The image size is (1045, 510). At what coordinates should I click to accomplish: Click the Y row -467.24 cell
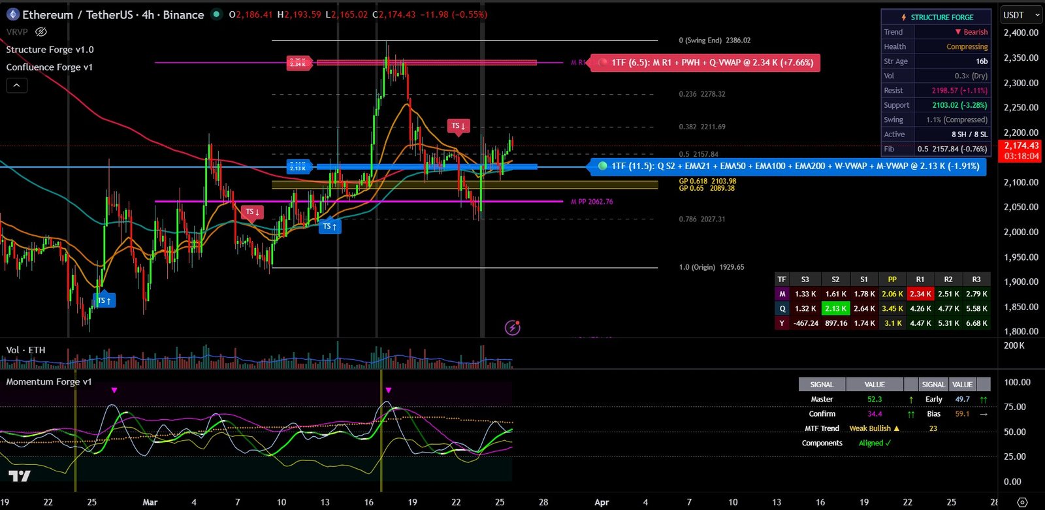tap(805, 323)
